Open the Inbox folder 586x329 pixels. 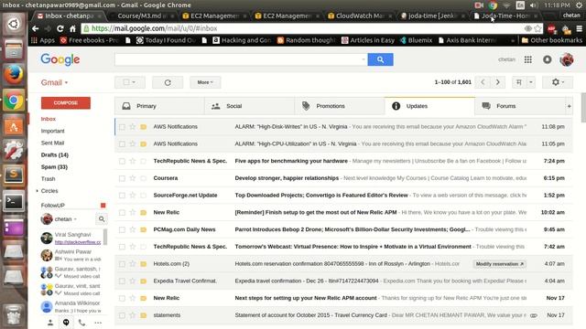(x=49, y=119)
